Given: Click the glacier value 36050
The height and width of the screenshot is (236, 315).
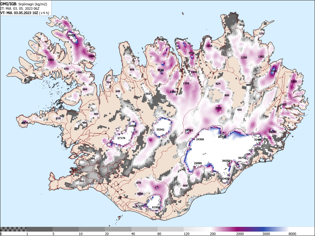Looking at the screenshot, I should tap(226, 161).
